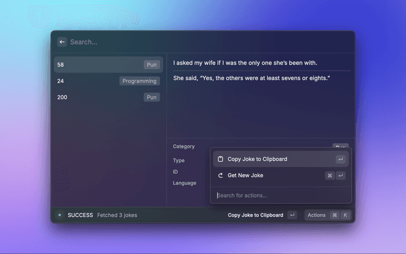
Task: Click the Enter key badge on Copy Joke menu row
Action: [341, 159]
